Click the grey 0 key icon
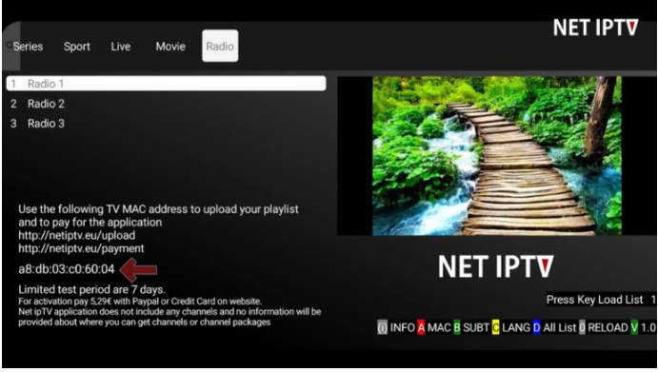This screenshot has height=372, width=658. tap(582, 327)
